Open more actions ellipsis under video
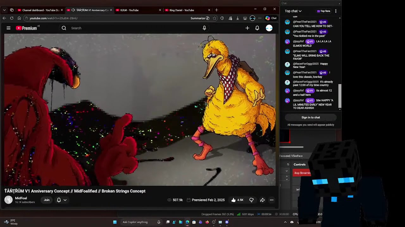The height and width of the screenshot is (227, 405). [271, 200]
